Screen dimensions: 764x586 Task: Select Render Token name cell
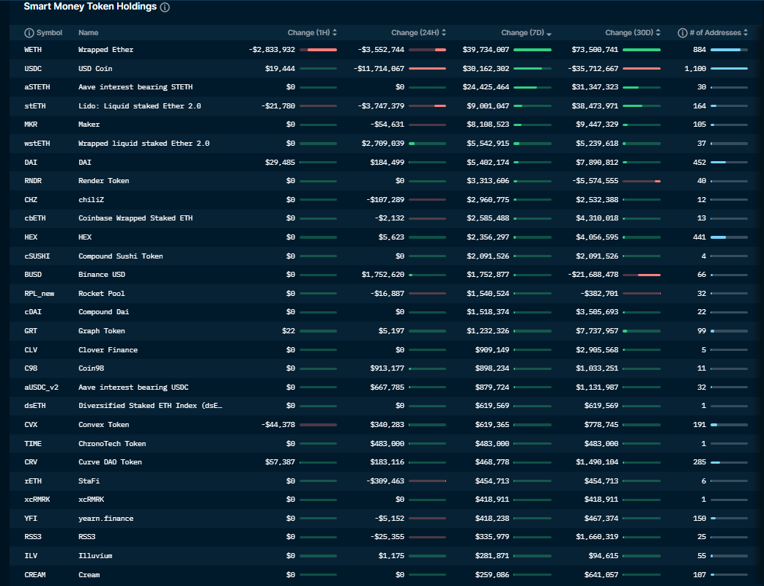click(104, 181)
